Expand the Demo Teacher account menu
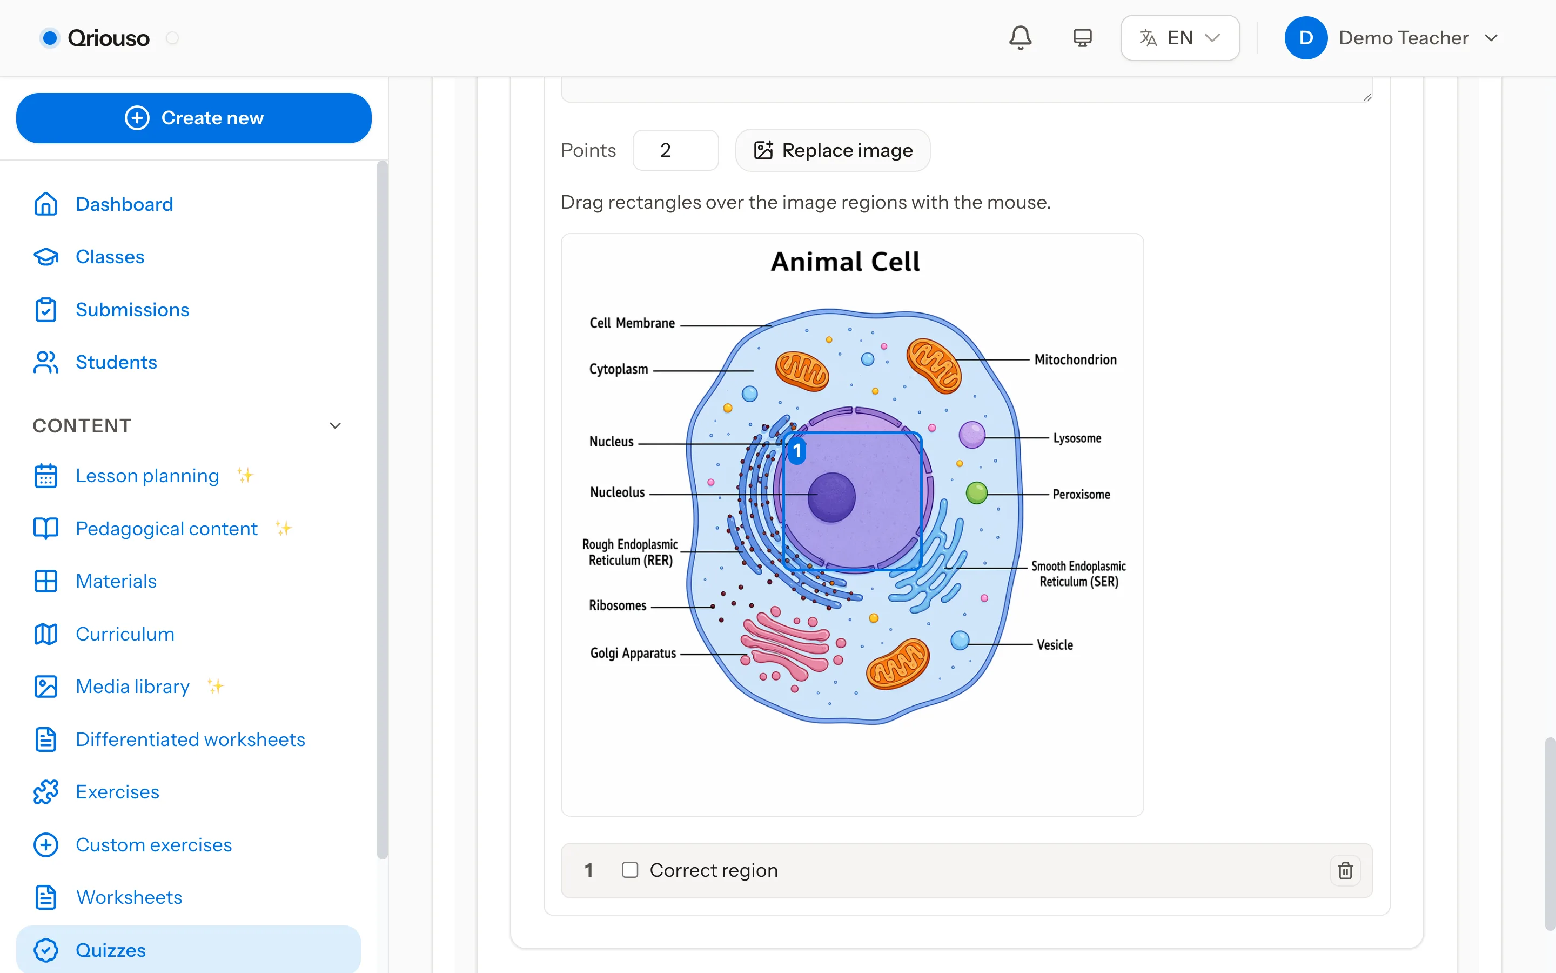 (x=1491, y=38)
